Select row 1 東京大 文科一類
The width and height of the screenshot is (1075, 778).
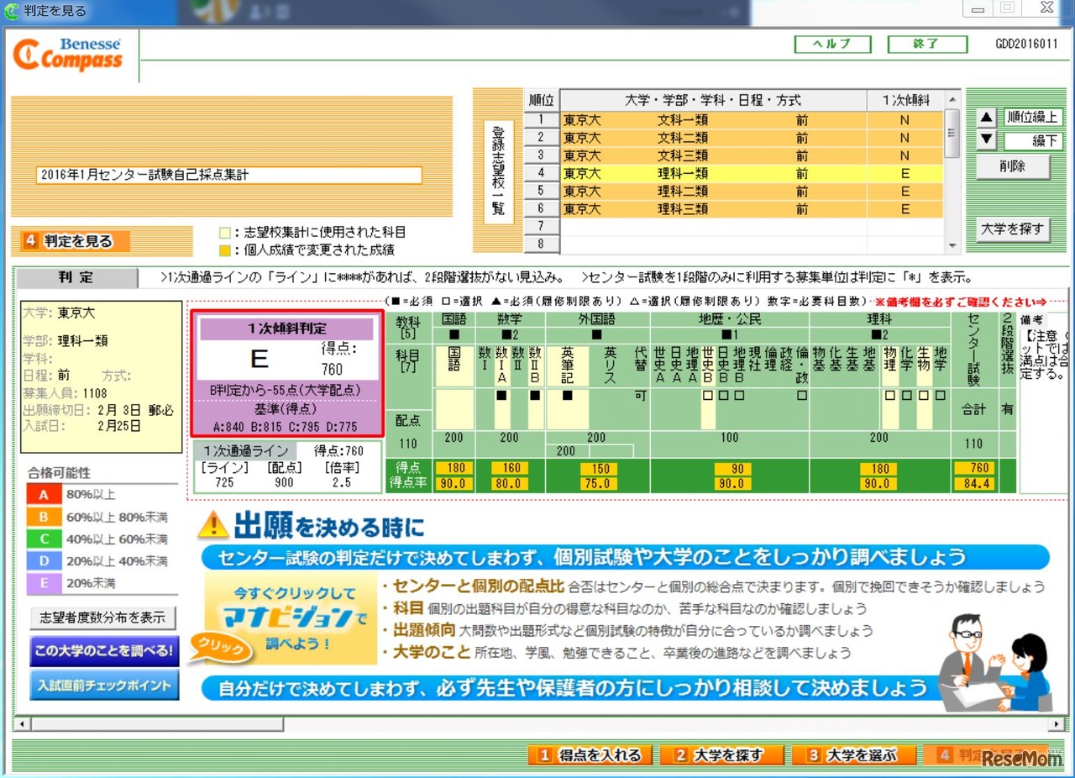point(752,120)
